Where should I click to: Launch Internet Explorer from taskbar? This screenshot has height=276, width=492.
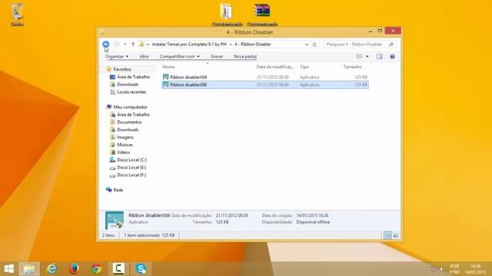52,269
